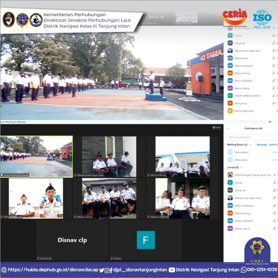Unmute Mensu Klirong in the Joined list

(274, 213)
